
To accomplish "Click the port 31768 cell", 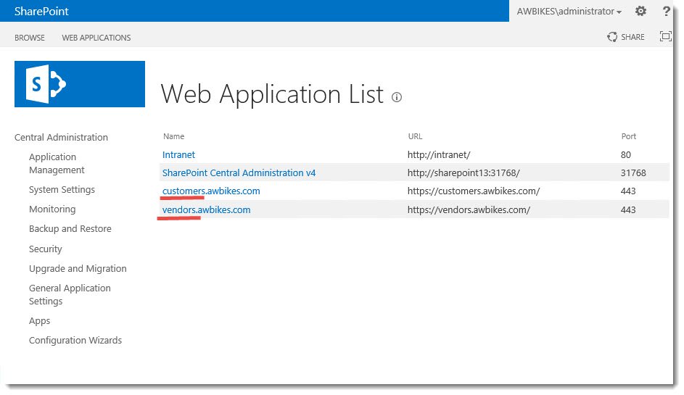I will [633, 173].
